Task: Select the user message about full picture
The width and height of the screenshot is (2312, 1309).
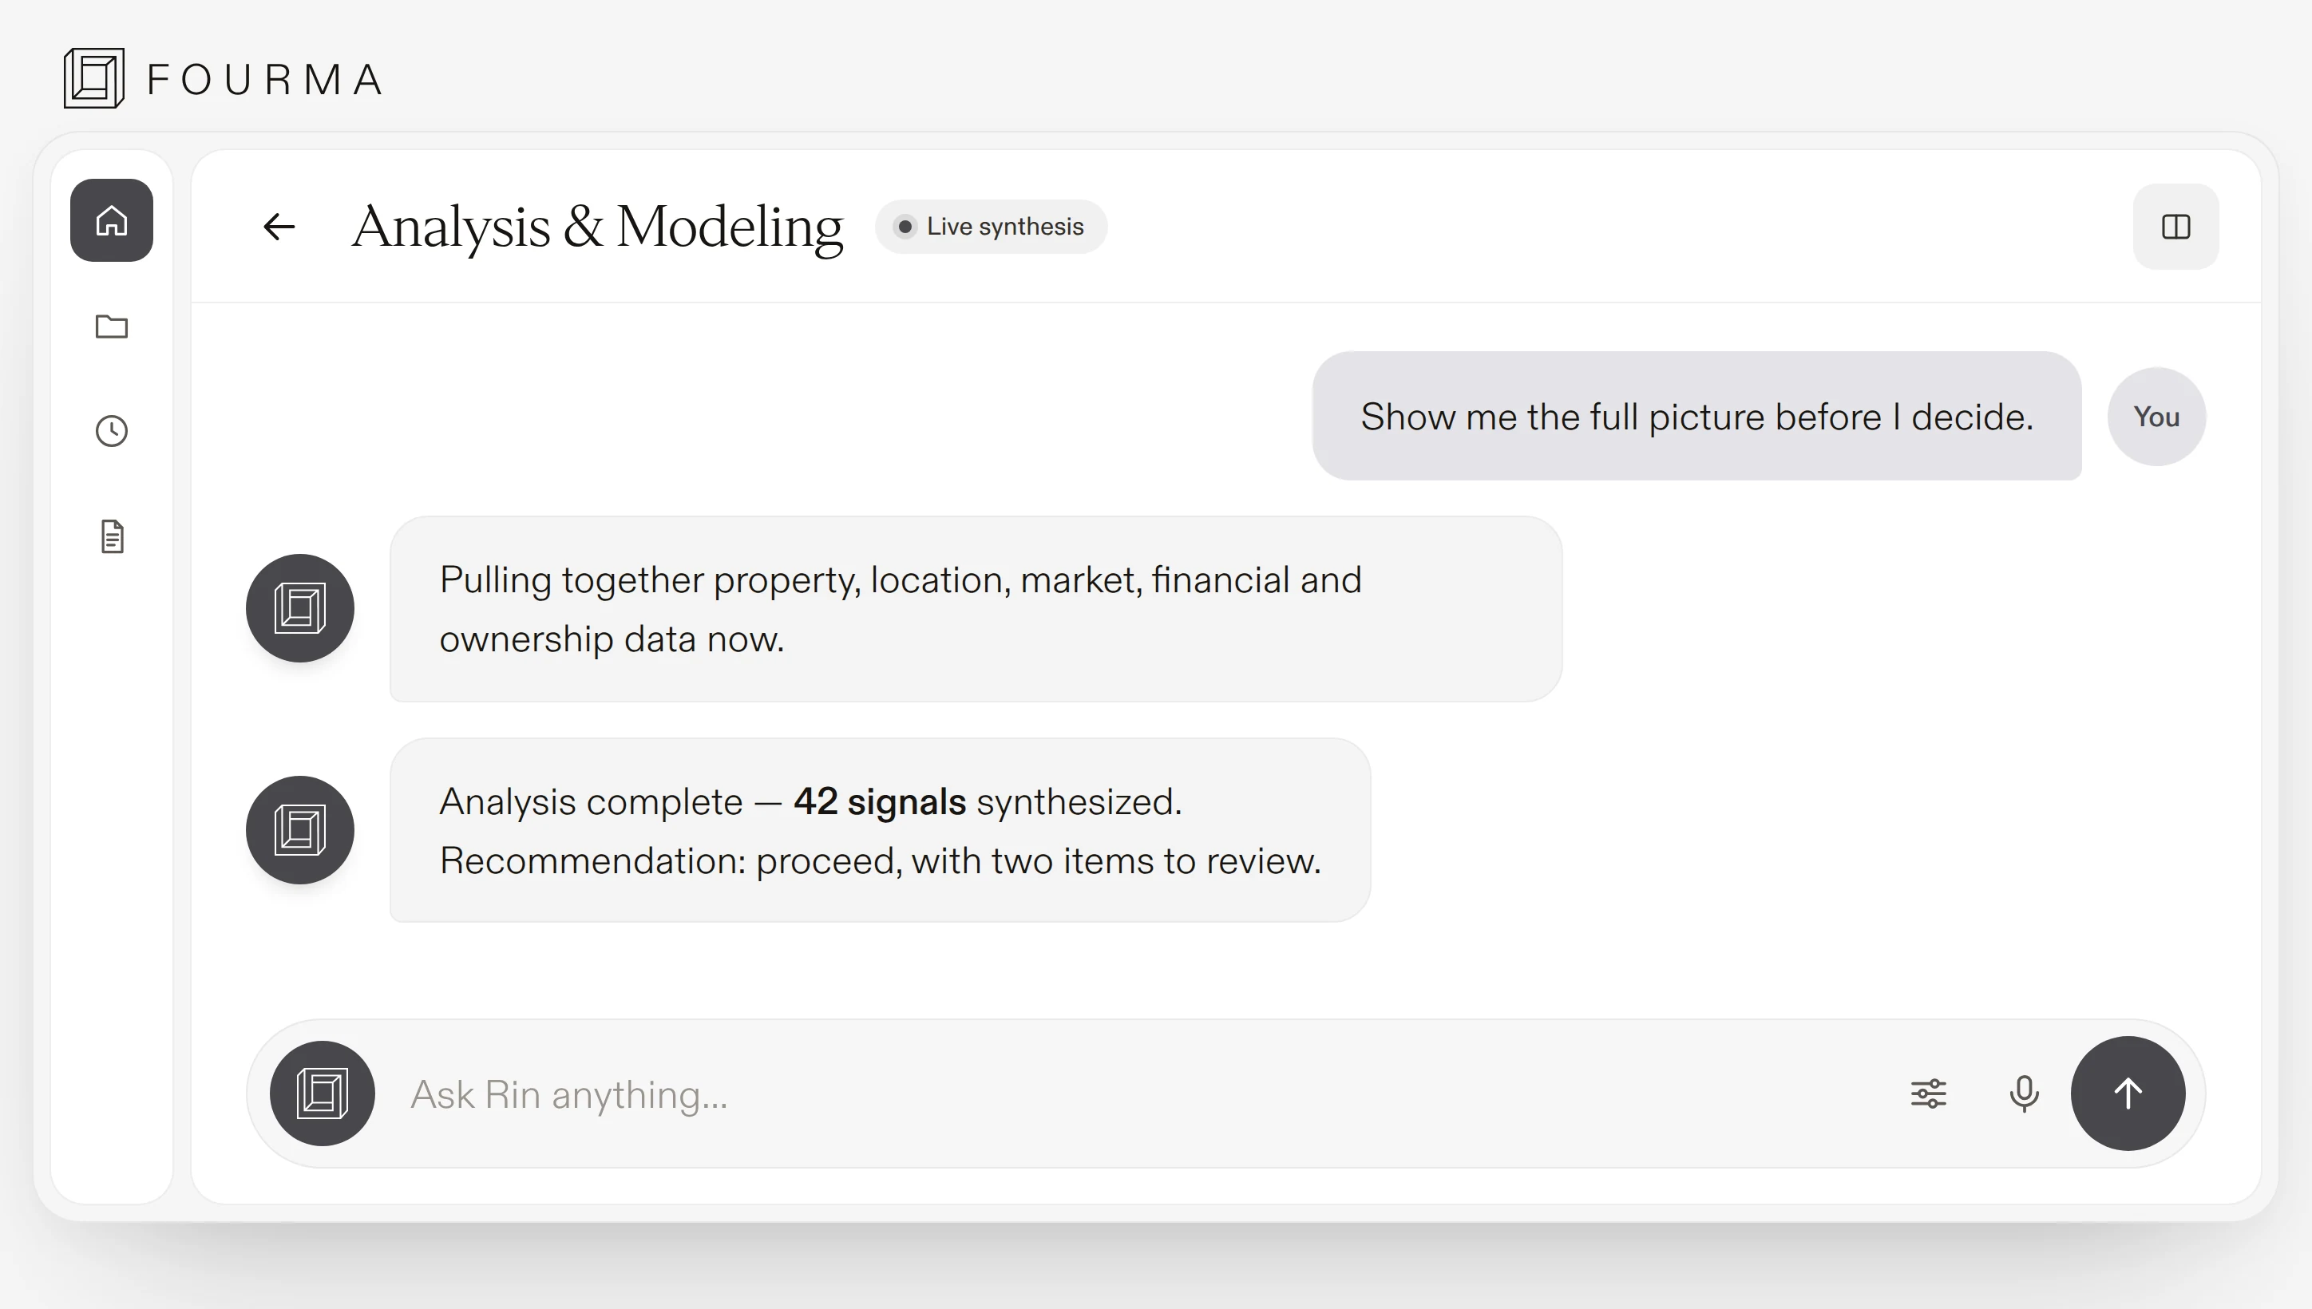Action: [x=1697, y=417]
